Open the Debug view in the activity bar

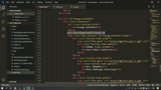pos(3,29)
